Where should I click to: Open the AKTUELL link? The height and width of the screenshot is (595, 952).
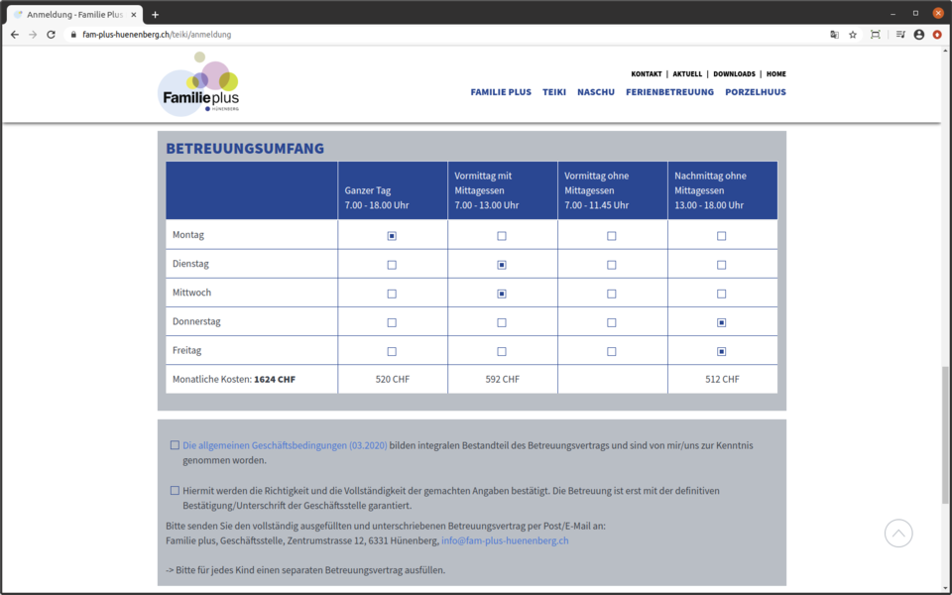tap(687, 74)
